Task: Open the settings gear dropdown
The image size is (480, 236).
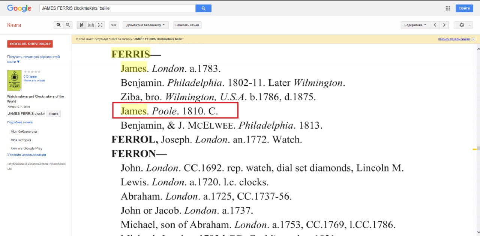Action: click(463, 25)
